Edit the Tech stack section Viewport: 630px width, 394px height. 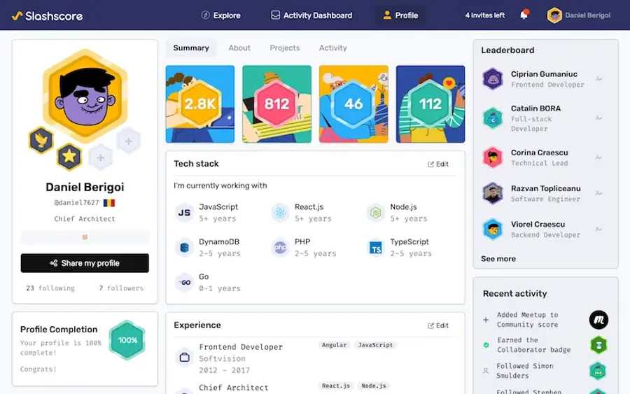(x=438, y=164)
